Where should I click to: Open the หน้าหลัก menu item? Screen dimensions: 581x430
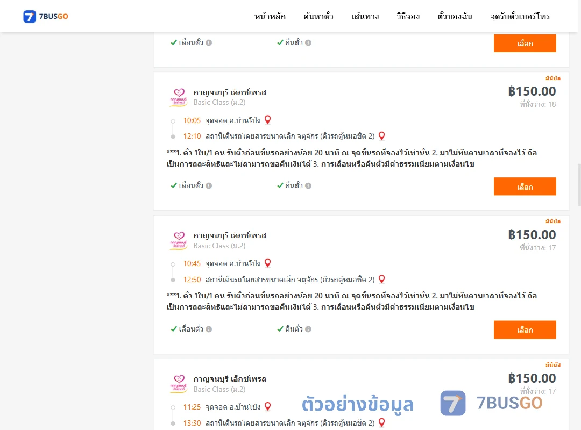click(x=270, y=16)
